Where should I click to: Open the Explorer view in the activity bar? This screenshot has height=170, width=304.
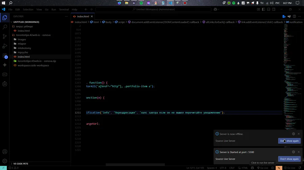(x=5, y=18)
